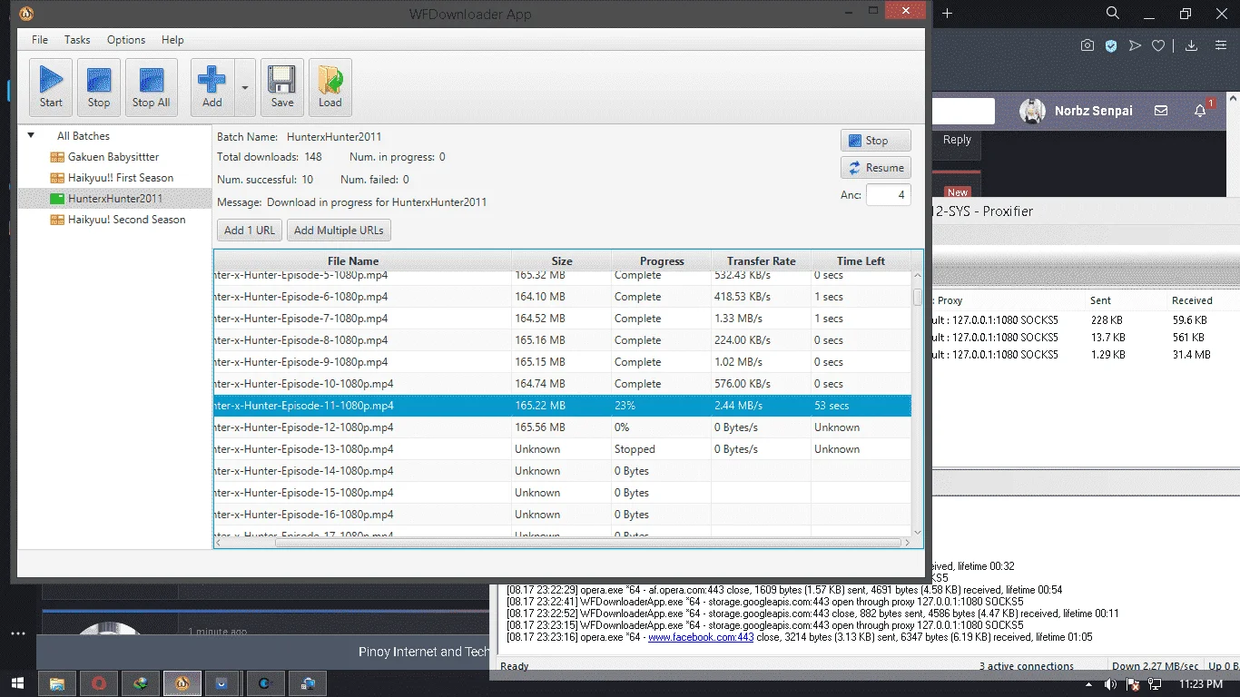The height and width of the screenshot is (697, 1240).
Task: Click the Stop toolbar icon
Action: point(99,87)
